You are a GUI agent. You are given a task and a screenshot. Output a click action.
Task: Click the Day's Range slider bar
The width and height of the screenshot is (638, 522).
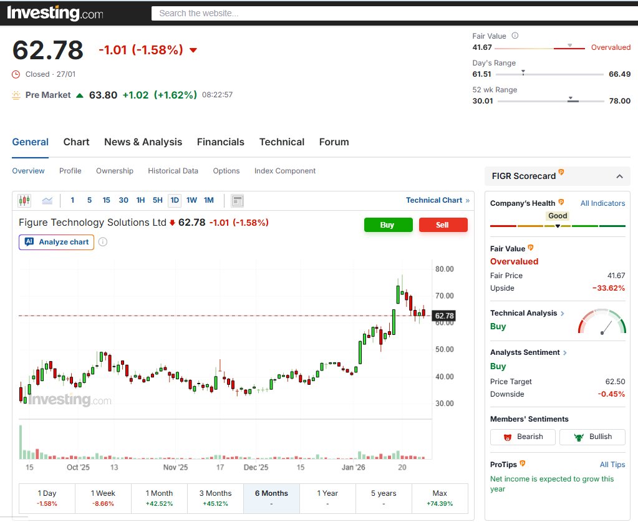(x=549, y=74)
